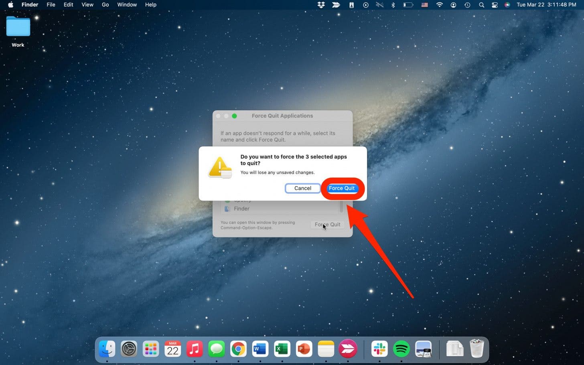Image resolution: width=584 pixels, height=365 pixels.
Task: Open Microsoft Excel in the Dock
Action: pyautogui.click(x=282, y=349)
